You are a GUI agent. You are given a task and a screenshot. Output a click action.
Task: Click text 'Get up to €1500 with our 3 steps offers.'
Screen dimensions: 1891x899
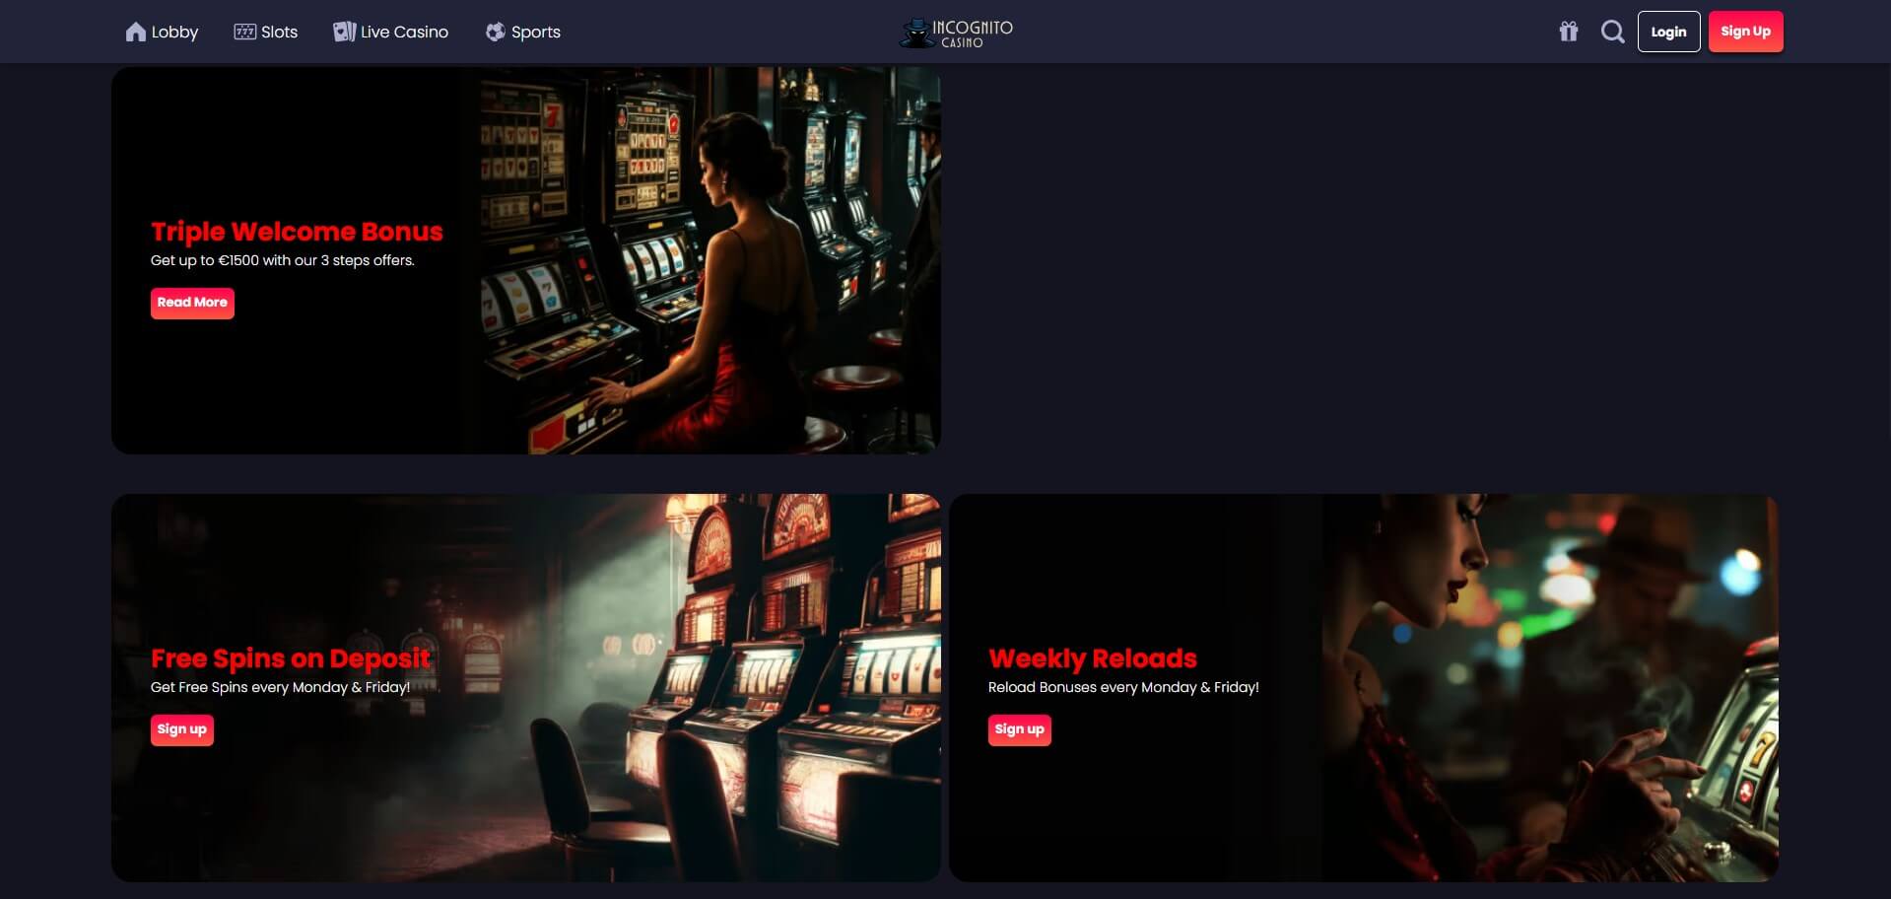283,260
